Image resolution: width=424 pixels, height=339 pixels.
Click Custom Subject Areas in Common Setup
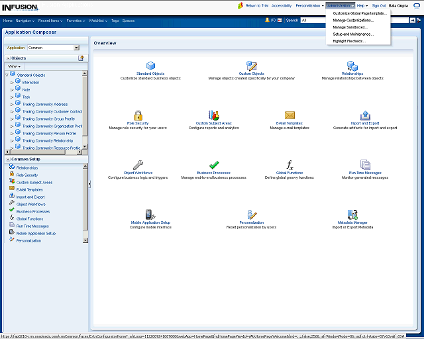click(34, 182)
